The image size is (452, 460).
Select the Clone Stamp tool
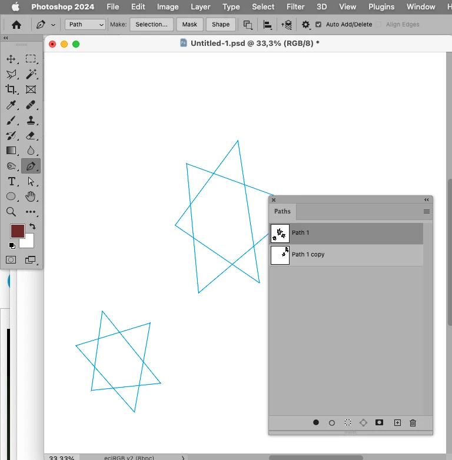point(31,120)
